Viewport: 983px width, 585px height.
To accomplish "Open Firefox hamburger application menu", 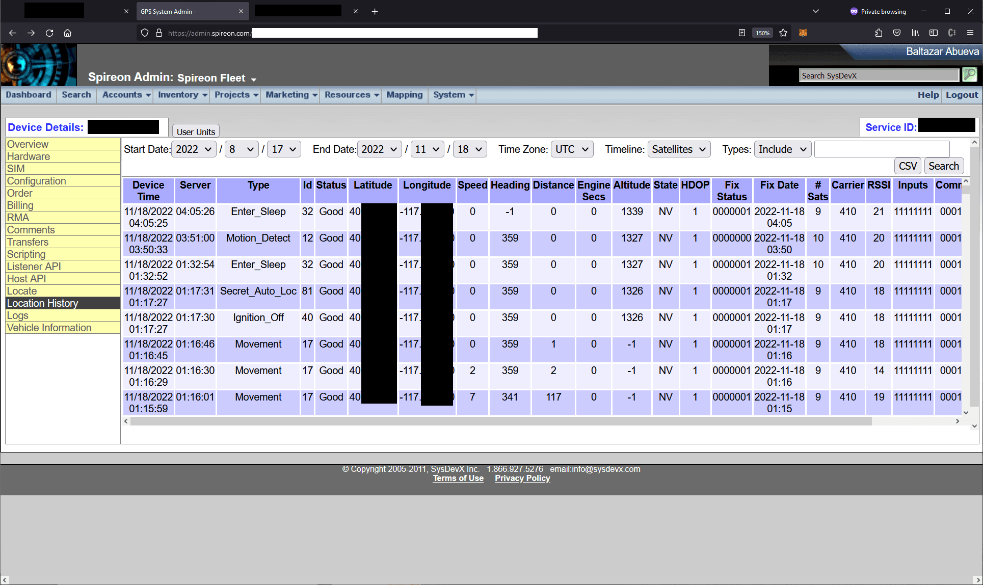I will 970,33.
